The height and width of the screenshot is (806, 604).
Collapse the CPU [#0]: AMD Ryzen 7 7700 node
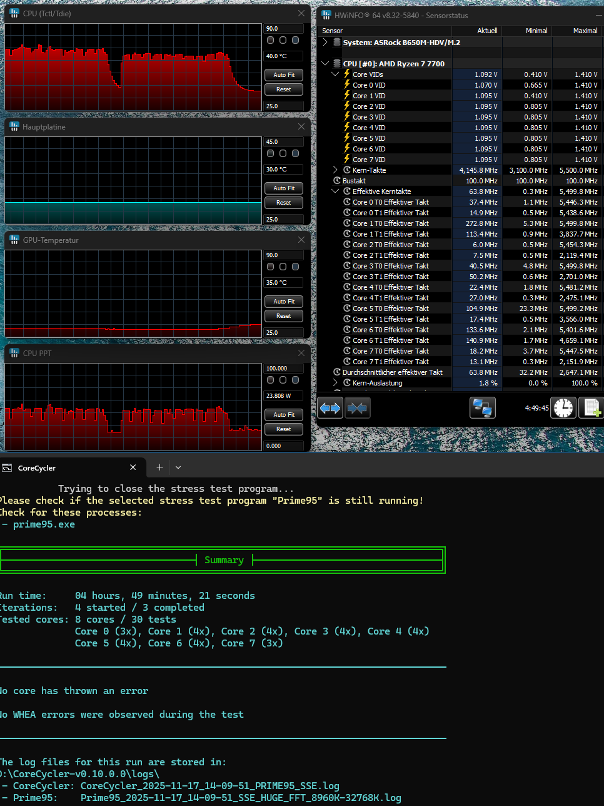325,63
